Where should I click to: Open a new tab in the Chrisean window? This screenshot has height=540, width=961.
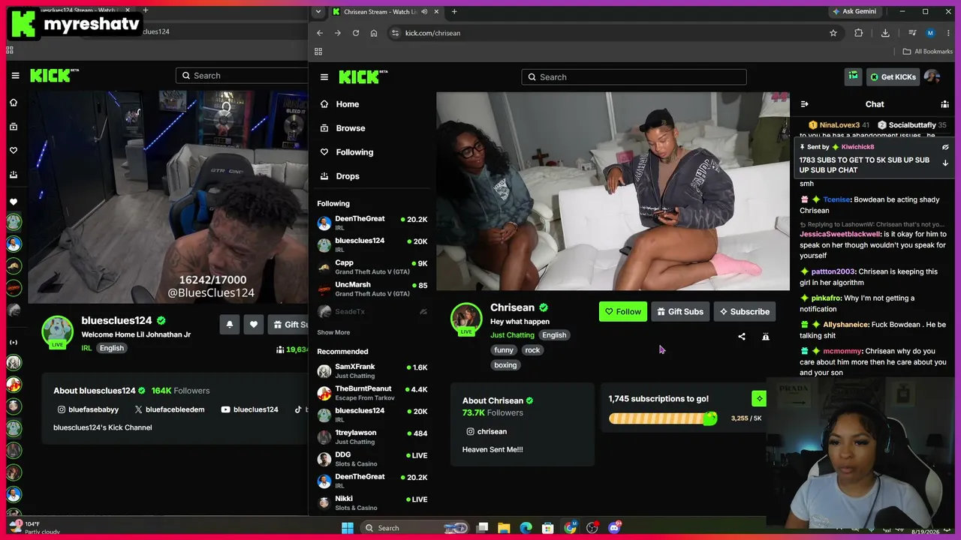point(454,12)
